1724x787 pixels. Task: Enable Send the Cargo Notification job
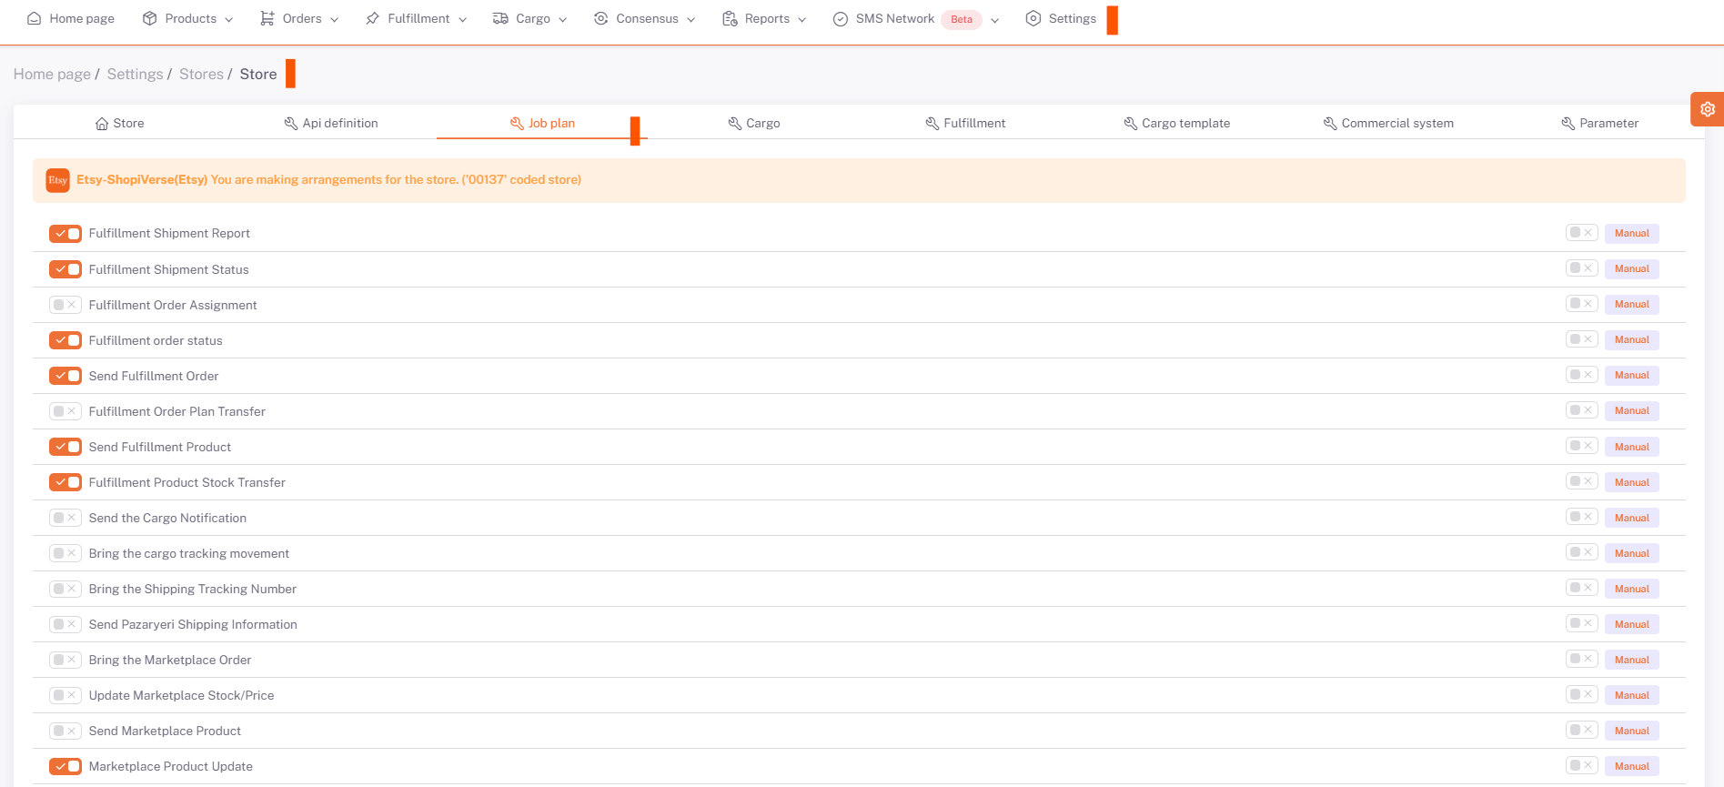pyautogui.click(x=66, y=518)
